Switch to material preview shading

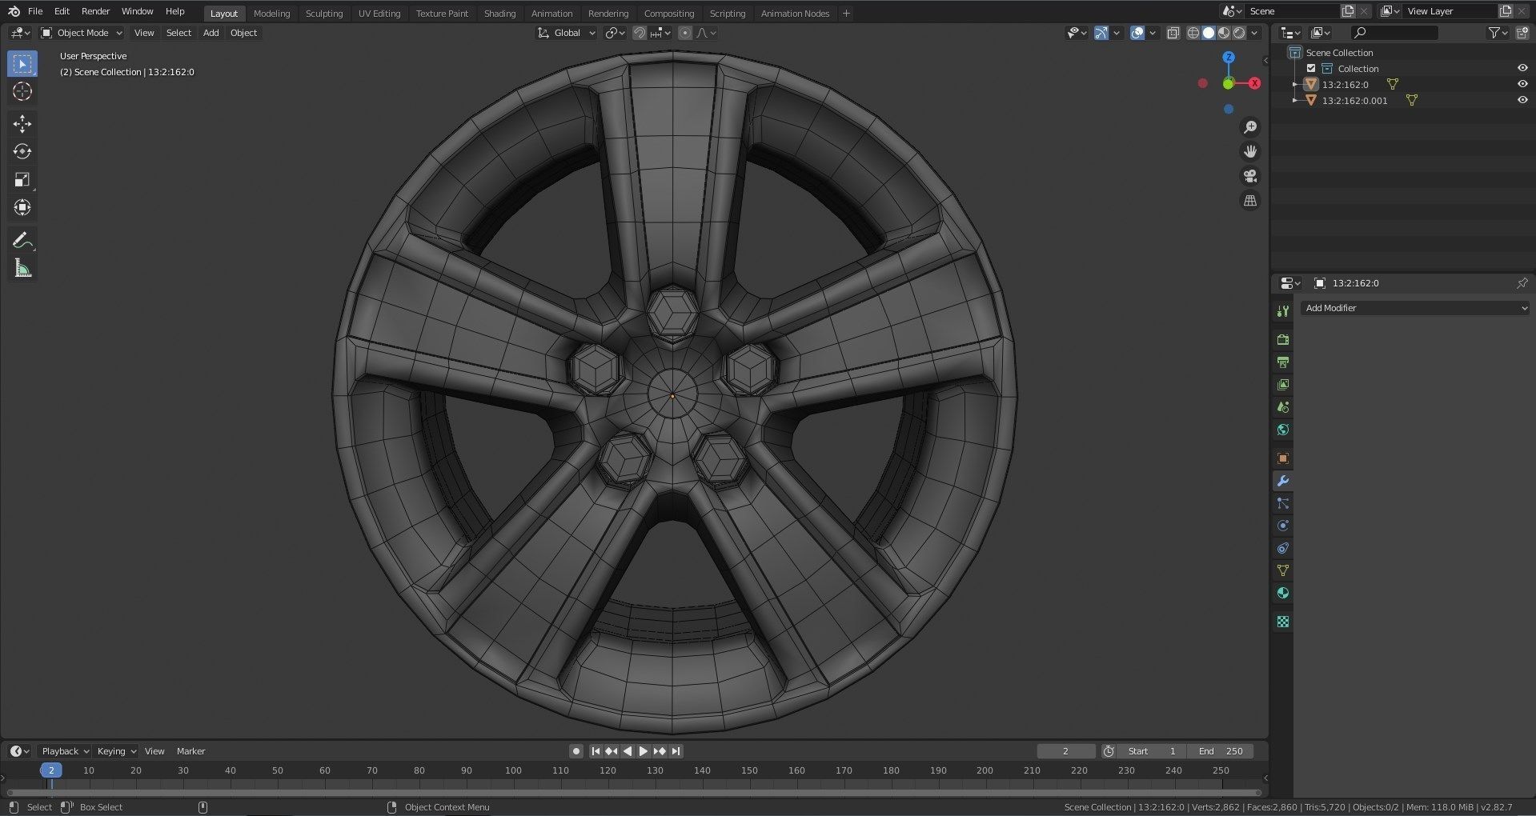pos(1224,33)
